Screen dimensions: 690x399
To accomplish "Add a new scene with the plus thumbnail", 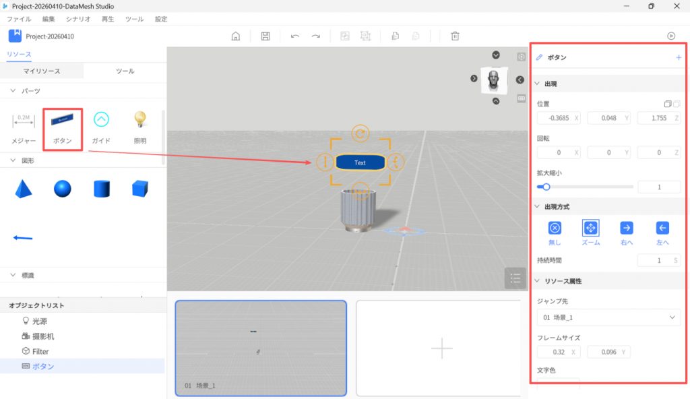I will 441,348.
